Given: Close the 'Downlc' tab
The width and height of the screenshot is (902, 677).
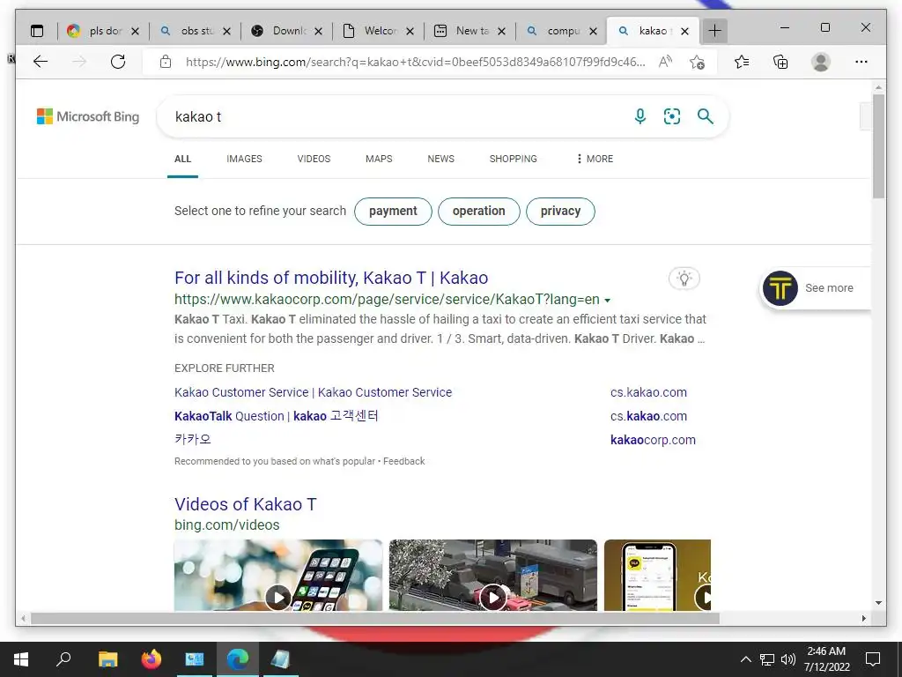Looking at the screenshot, I should (x=319, y=31).
